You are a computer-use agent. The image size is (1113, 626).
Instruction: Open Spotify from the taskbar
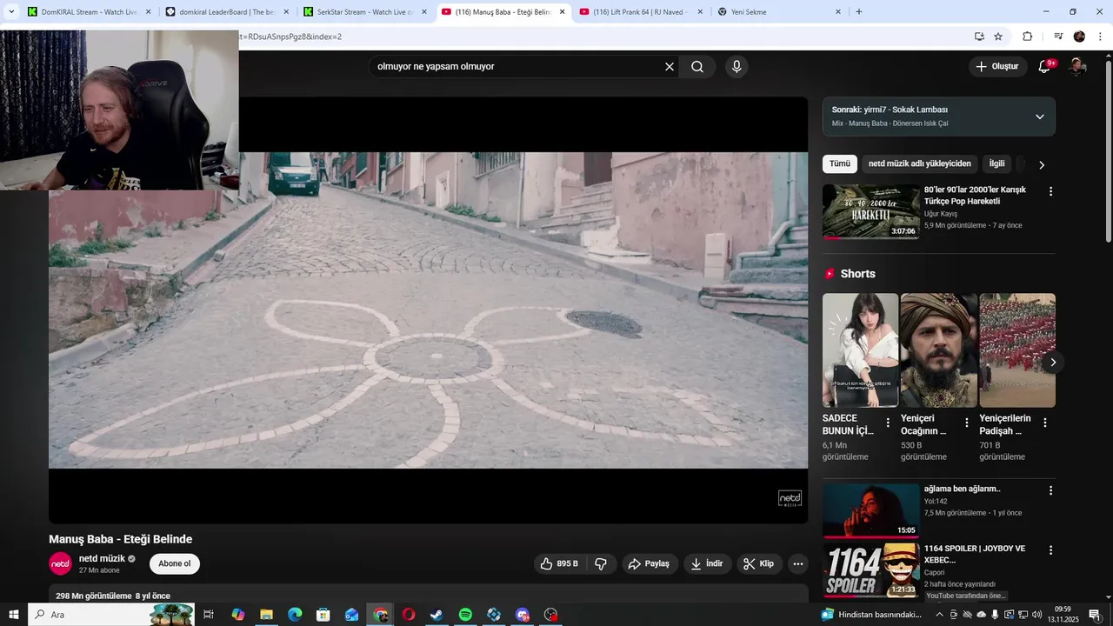tap(465, 615)
